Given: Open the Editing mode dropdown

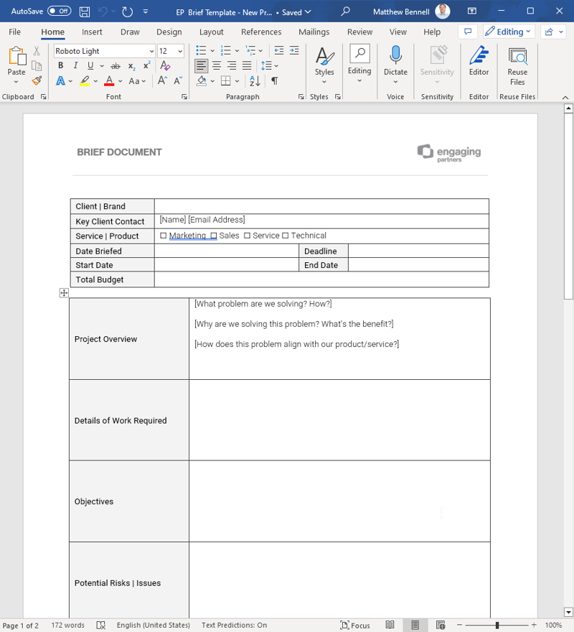Looking at the screenshot, I should pyautogui.click(x=509, y=32).
